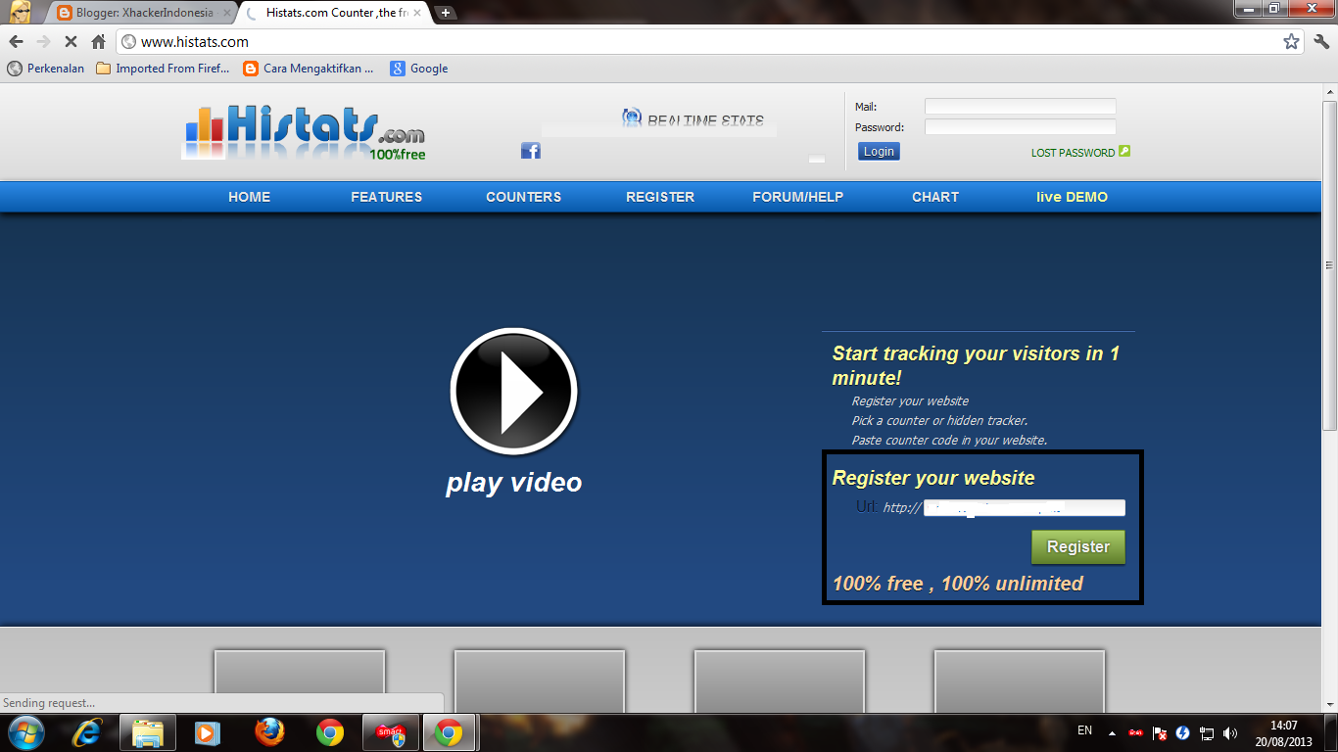Click the red Smart tray icon

click(1136, 732)
